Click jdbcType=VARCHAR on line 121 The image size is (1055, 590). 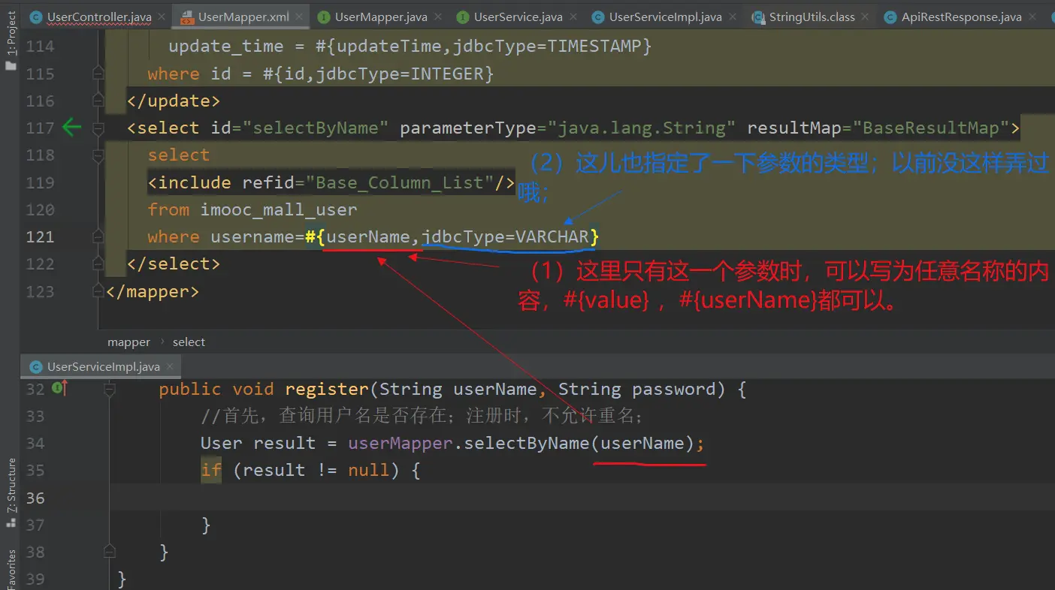pos(505,236)
